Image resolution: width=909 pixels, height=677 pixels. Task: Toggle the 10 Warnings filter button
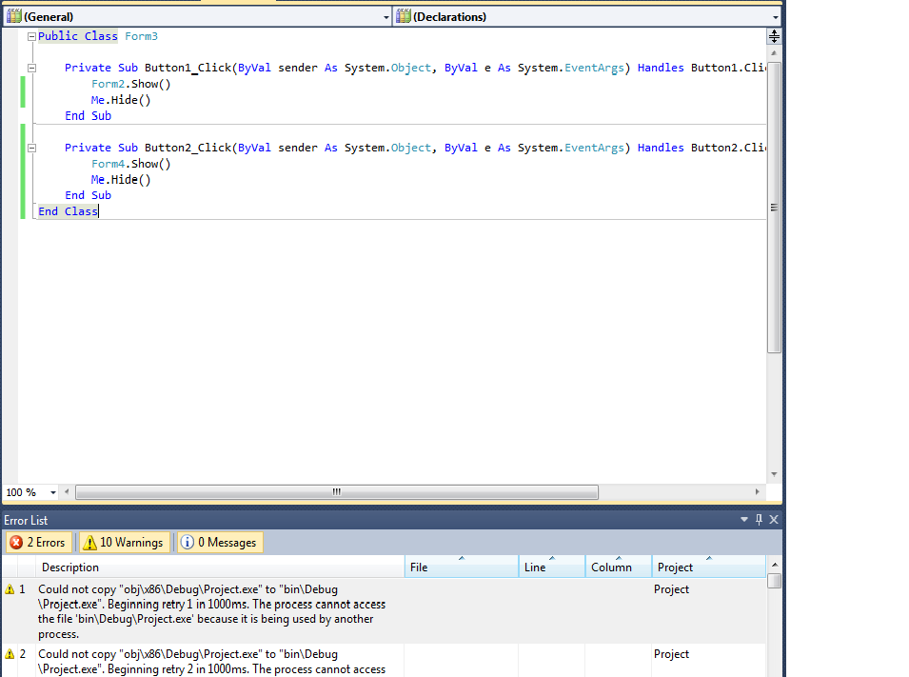pyautogui.click(x=124, y=543)
